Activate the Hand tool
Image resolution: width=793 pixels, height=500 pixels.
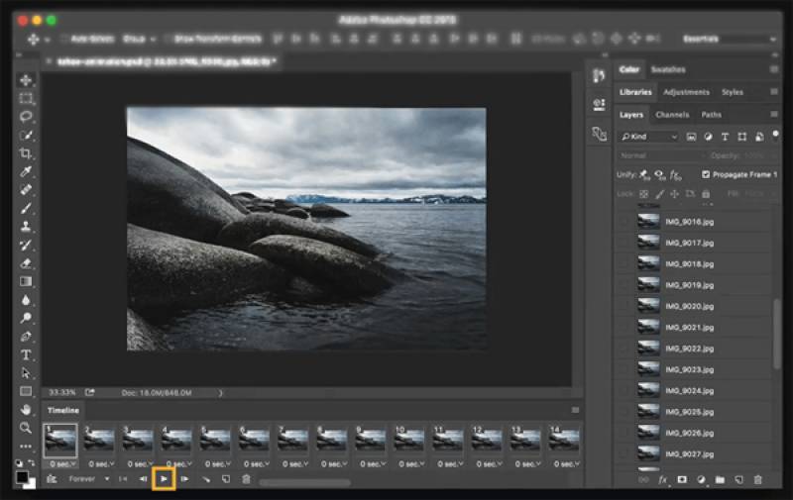click(27, 409)
